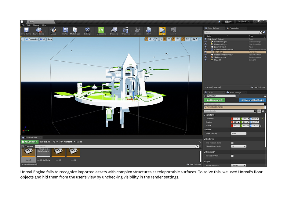Open Megascans from the toolbar
This screenshot has width=287, height=202.
point(101,30)
